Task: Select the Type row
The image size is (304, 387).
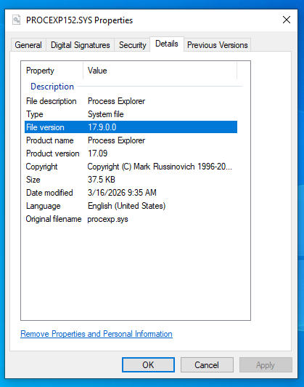Action: click(x=131, y=114)
